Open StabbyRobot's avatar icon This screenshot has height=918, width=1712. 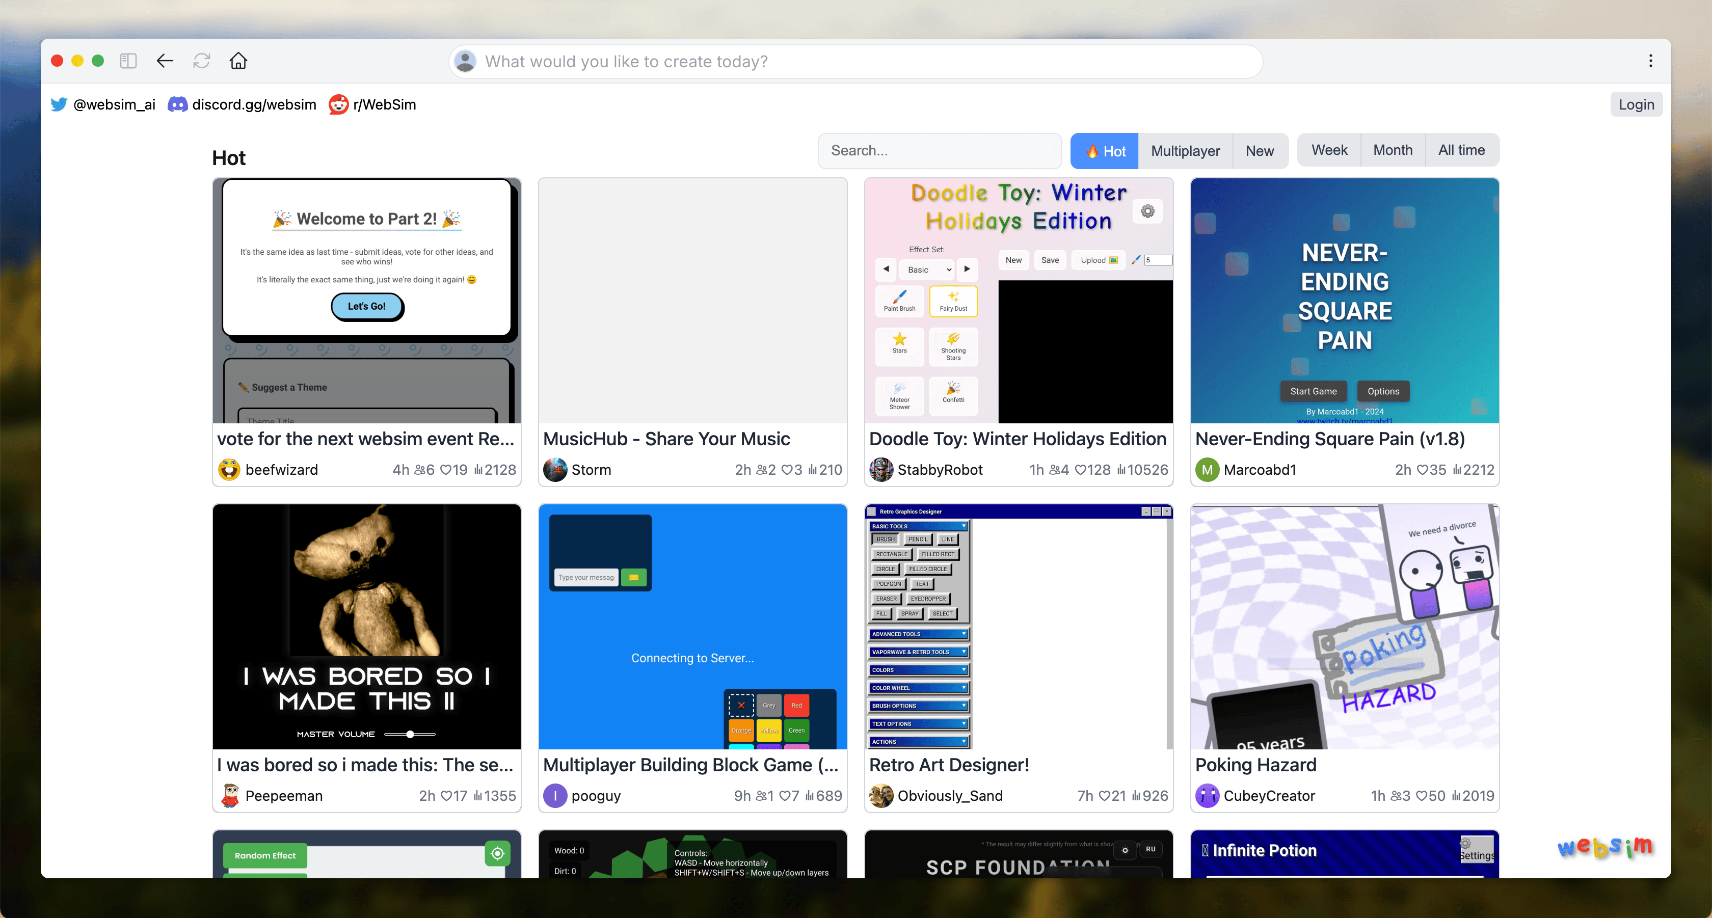pos(881,470)
